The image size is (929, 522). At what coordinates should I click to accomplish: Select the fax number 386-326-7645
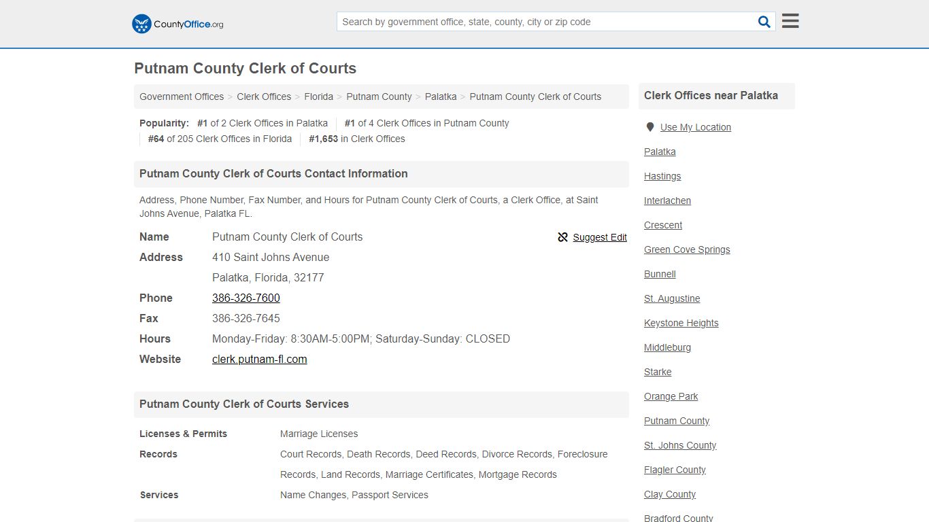(246, 318)
